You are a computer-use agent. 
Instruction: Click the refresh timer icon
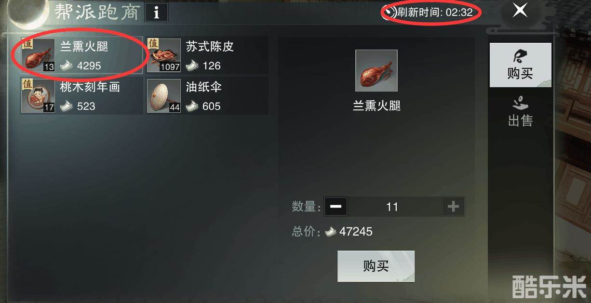click(x=389, y=12)
